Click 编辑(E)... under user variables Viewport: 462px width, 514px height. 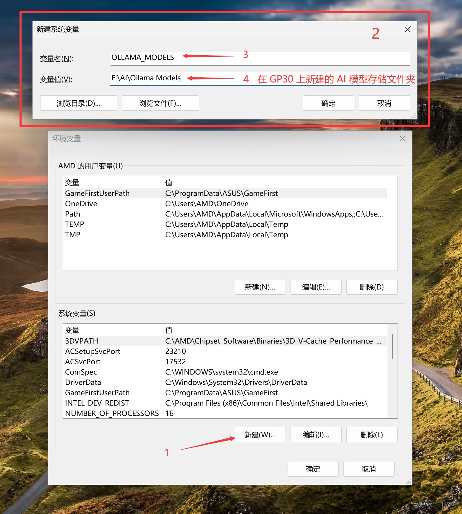tap(316, 287)
